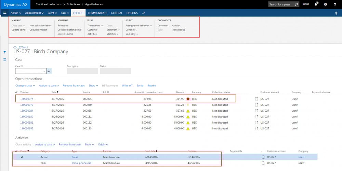Image resolution: width=342 pixels, height=171 pixels.
Task: Click the Write off button
Action: (x=127, y=85)
